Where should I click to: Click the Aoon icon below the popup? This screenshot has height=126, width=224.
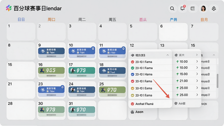pos(132,112)
